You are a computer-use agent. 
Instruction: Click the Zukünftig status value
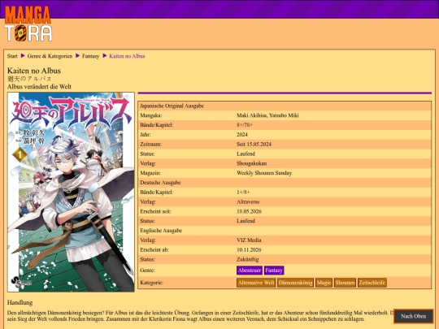coord(248,259)
